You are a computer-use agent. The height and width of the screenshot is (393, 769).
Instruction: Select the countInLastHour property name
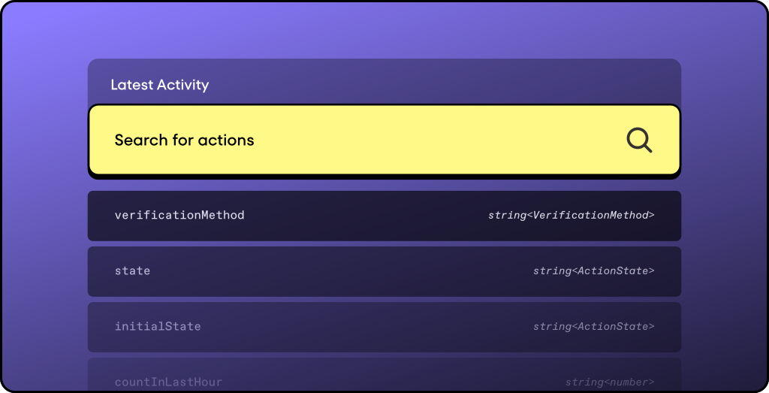pos(168,382)
